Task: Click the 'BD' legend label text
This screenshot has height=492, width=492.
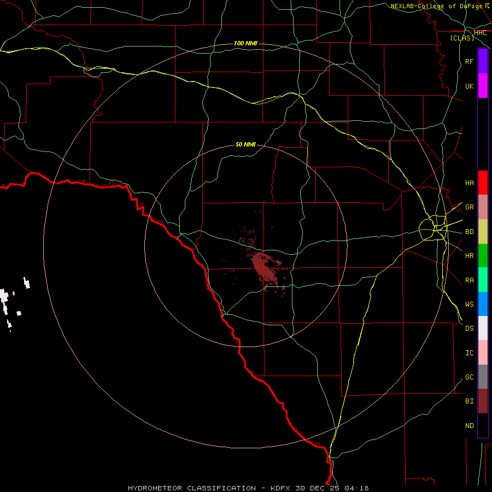Action: click(469, 232)
